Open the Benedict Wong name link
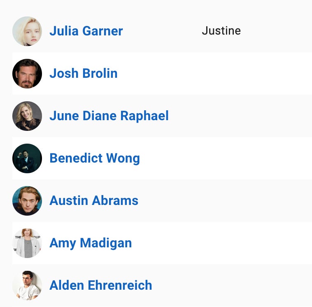The height and width of the screenshot is (307, 312). (95, 158)
